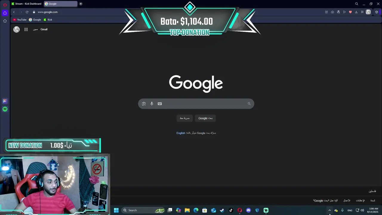Launch Microsoft Edge from taskbar

196,210
